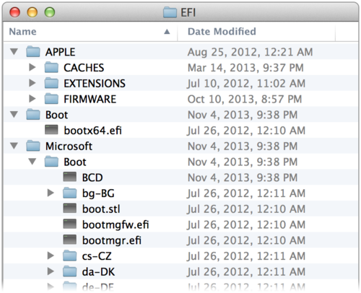
Task: Click the BCD file icon
Action: pyautogui.click(x=70, y=177)
